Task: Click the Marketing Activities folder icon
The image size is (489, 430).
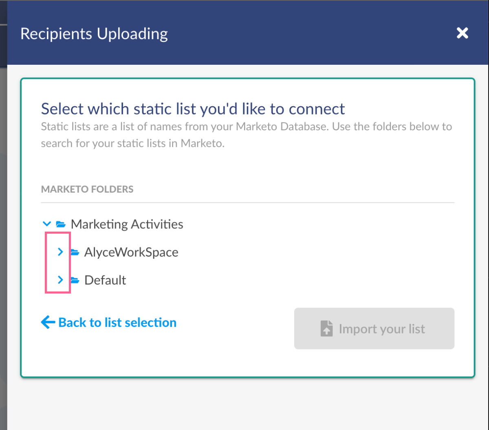Action: [61, 224]
